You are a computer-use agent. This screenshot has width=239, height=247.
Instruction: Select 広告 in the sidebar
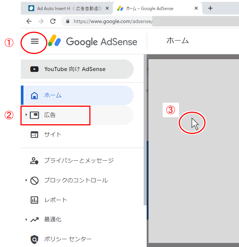(77, 115)
